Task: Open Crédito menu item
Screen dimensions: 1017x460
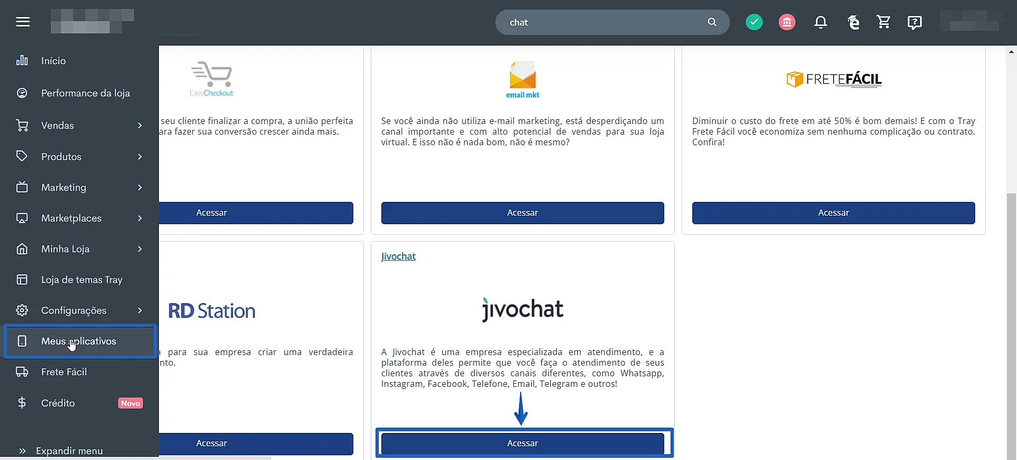Action: point(79,403)
